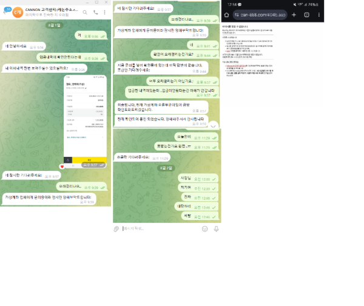Open the browser tab switcher counter
This screenshot has width=364, height=306.
[306, 15]
